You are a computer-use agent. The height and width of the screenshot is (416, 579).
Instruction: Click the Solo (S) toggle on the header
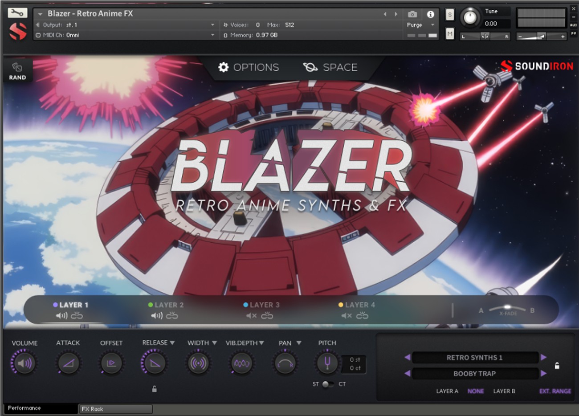(x=449, y=15)
